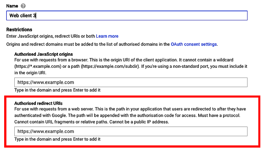Click hint text below JavaScript origins field
This screenshot has width=269, height=165.
(57, 90)
